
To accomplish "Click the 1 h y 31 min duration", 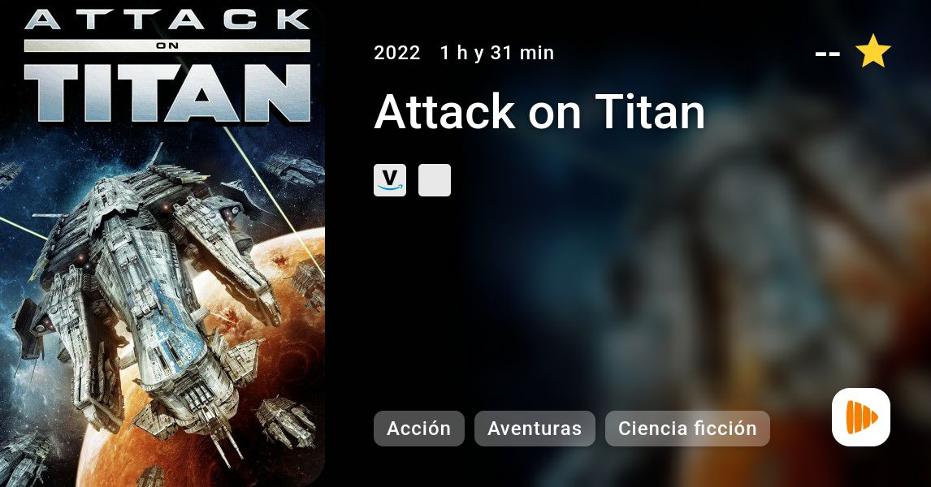I will coord(497,53).
